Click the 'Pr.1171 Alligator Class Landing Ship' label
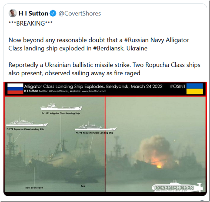Image resolution: width=210 pixels, height=202 pixels. pyautogui.click(x=61, y=113)
